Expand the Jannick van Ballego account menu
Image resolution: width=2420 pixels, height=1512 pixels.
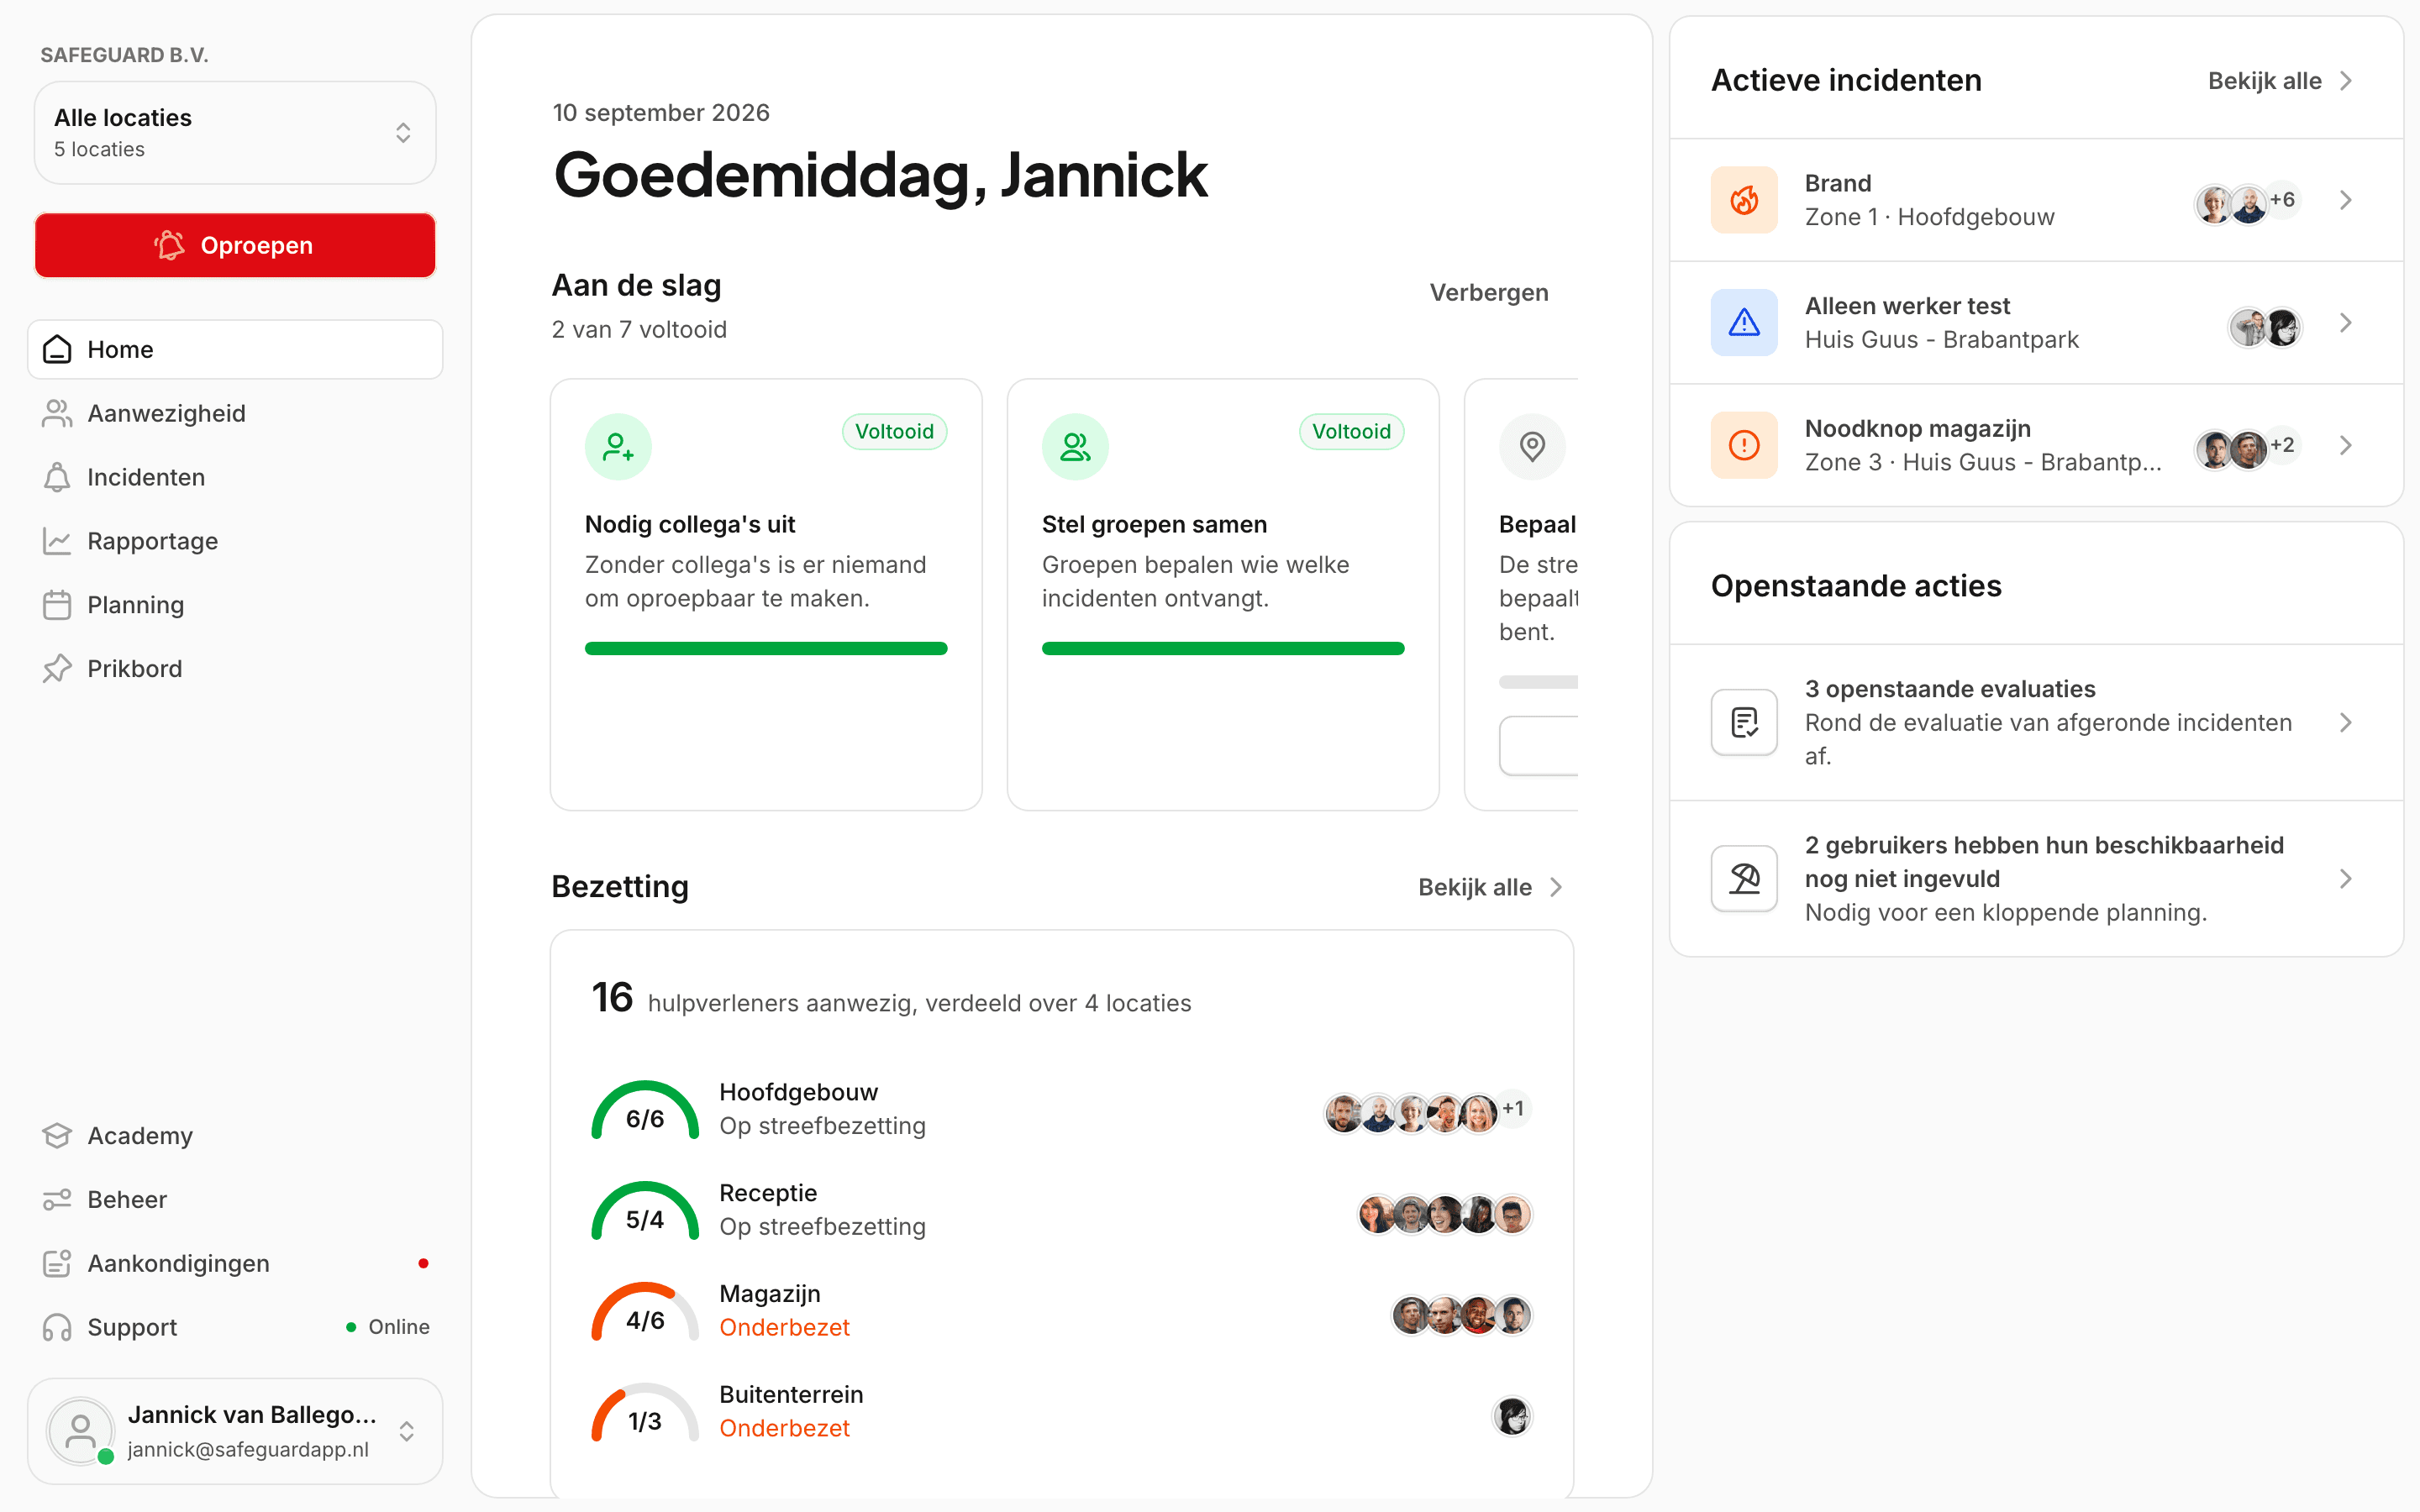point(235,1432)
